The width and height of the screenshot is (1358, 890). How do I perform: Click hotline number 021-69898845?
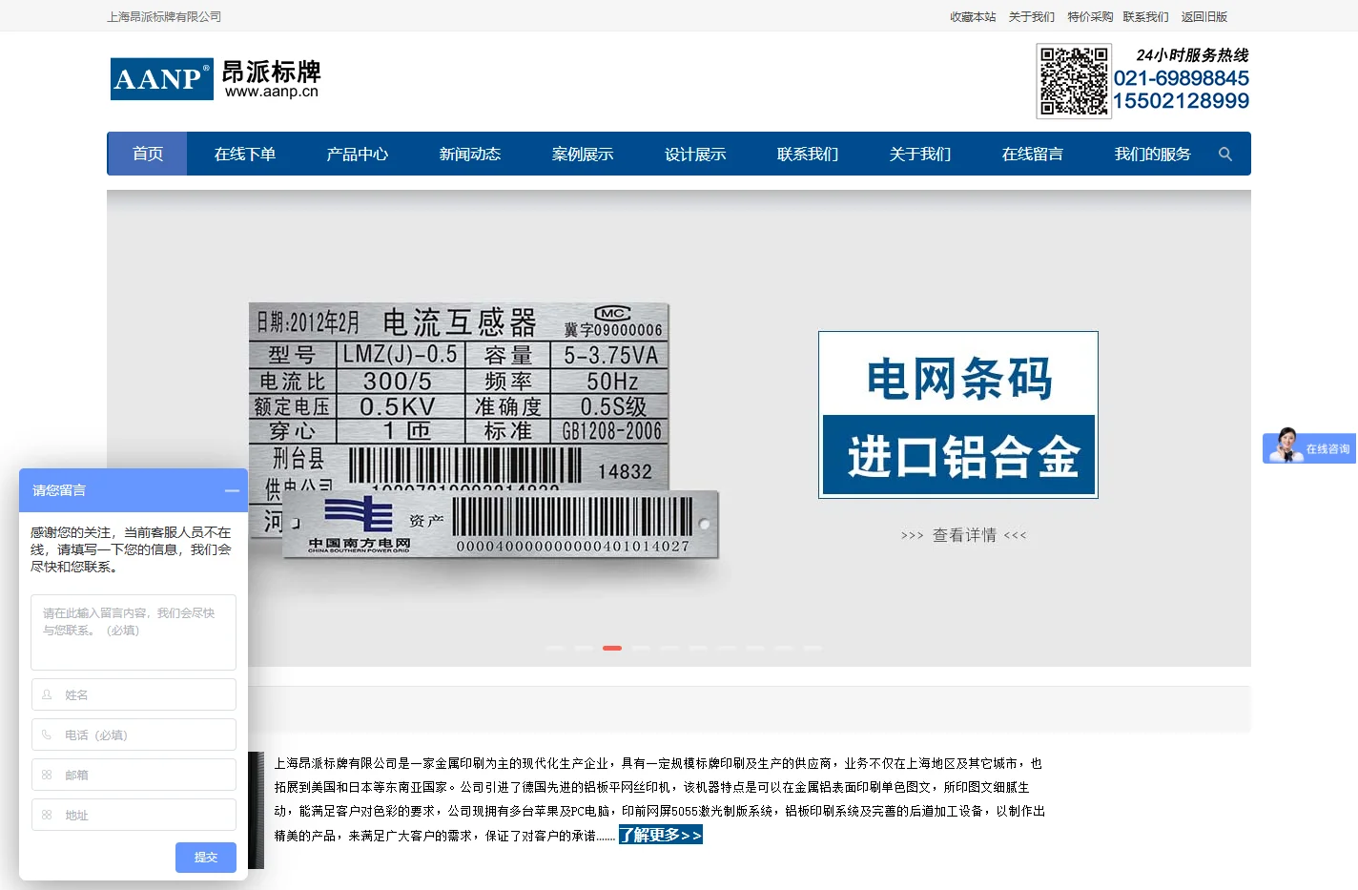click(1182, 78)
